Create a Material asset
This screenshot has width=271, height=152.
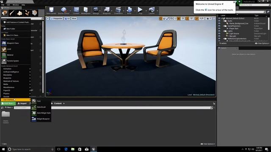(x=16, y=55)
